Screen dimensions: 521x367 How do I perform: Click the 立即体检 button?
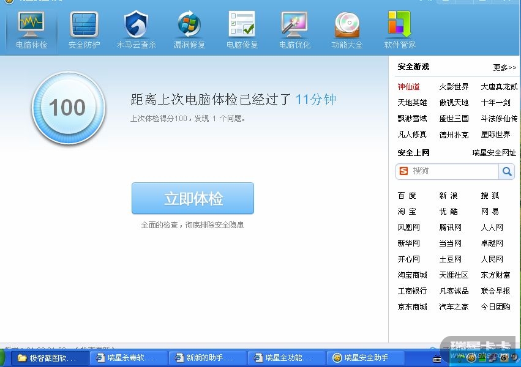pos(193,198)
